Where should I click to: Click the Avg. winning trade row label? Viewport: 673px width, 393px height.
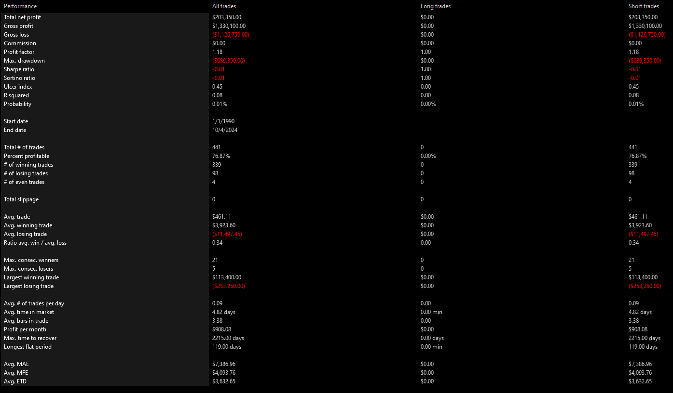28,225
